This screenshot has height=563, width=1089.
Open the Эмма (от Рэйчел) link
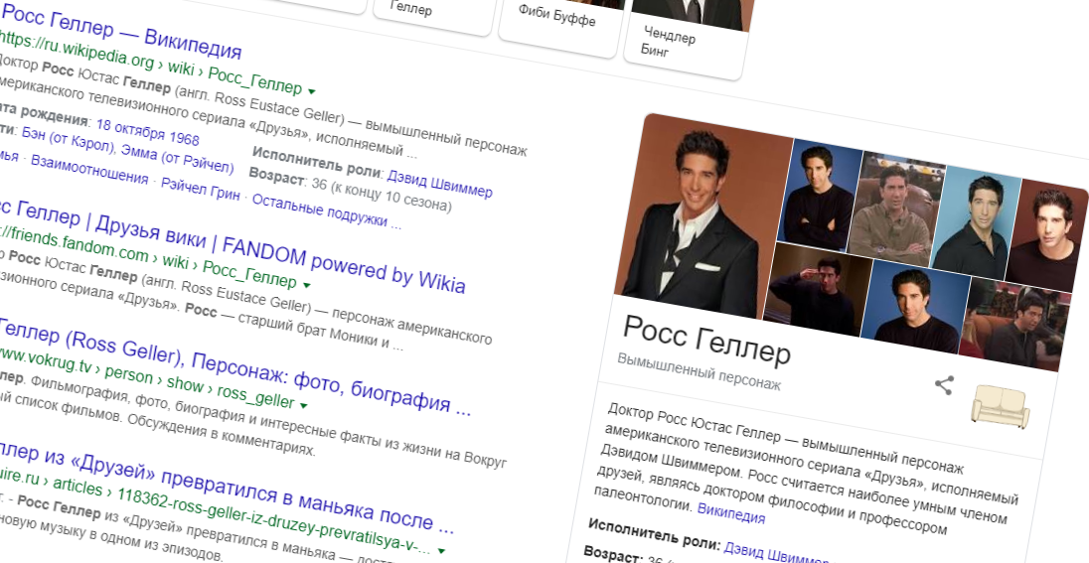(177, 160)
